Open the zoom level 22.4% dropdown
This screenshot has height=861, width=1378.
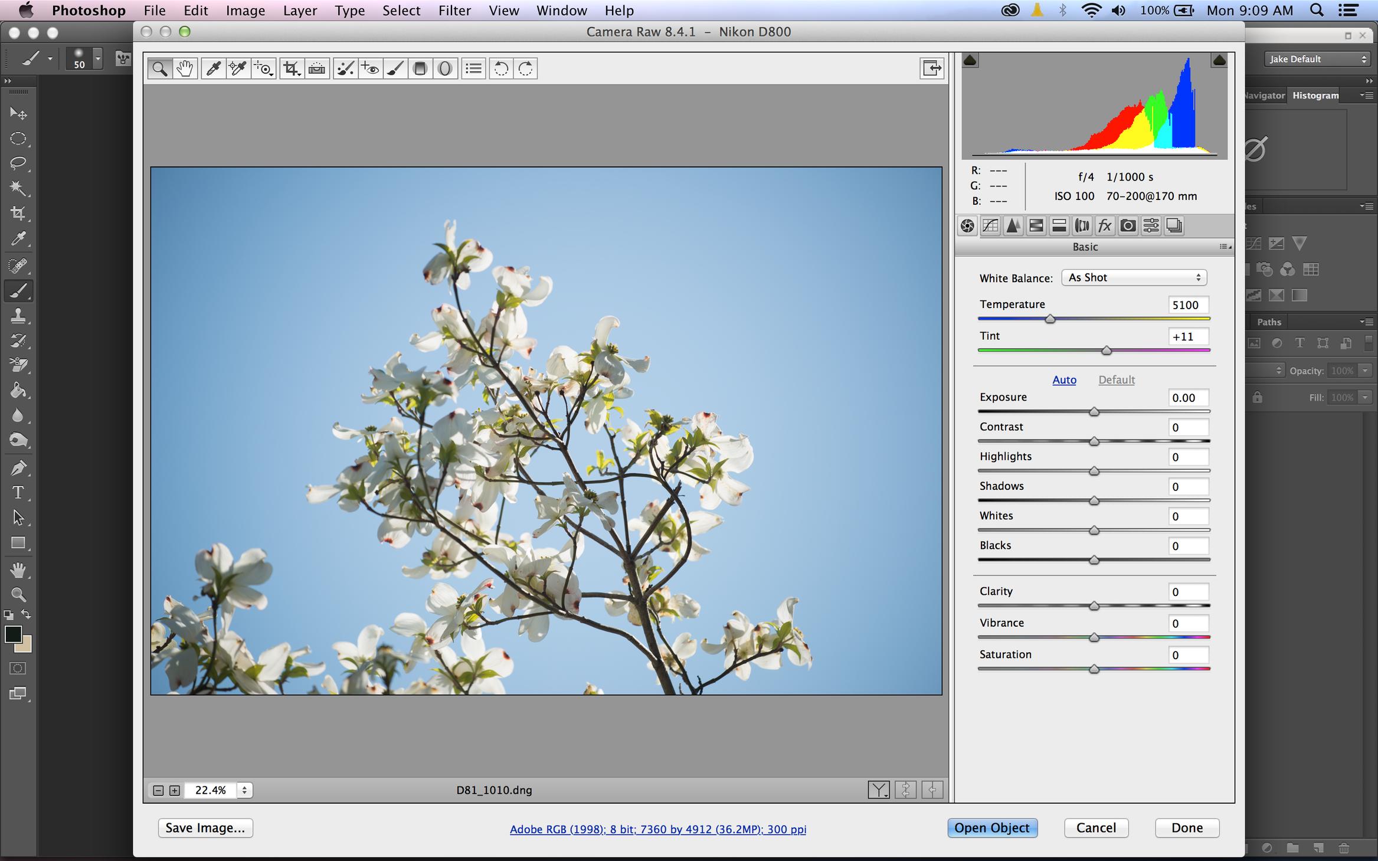[x=244, y=790]
